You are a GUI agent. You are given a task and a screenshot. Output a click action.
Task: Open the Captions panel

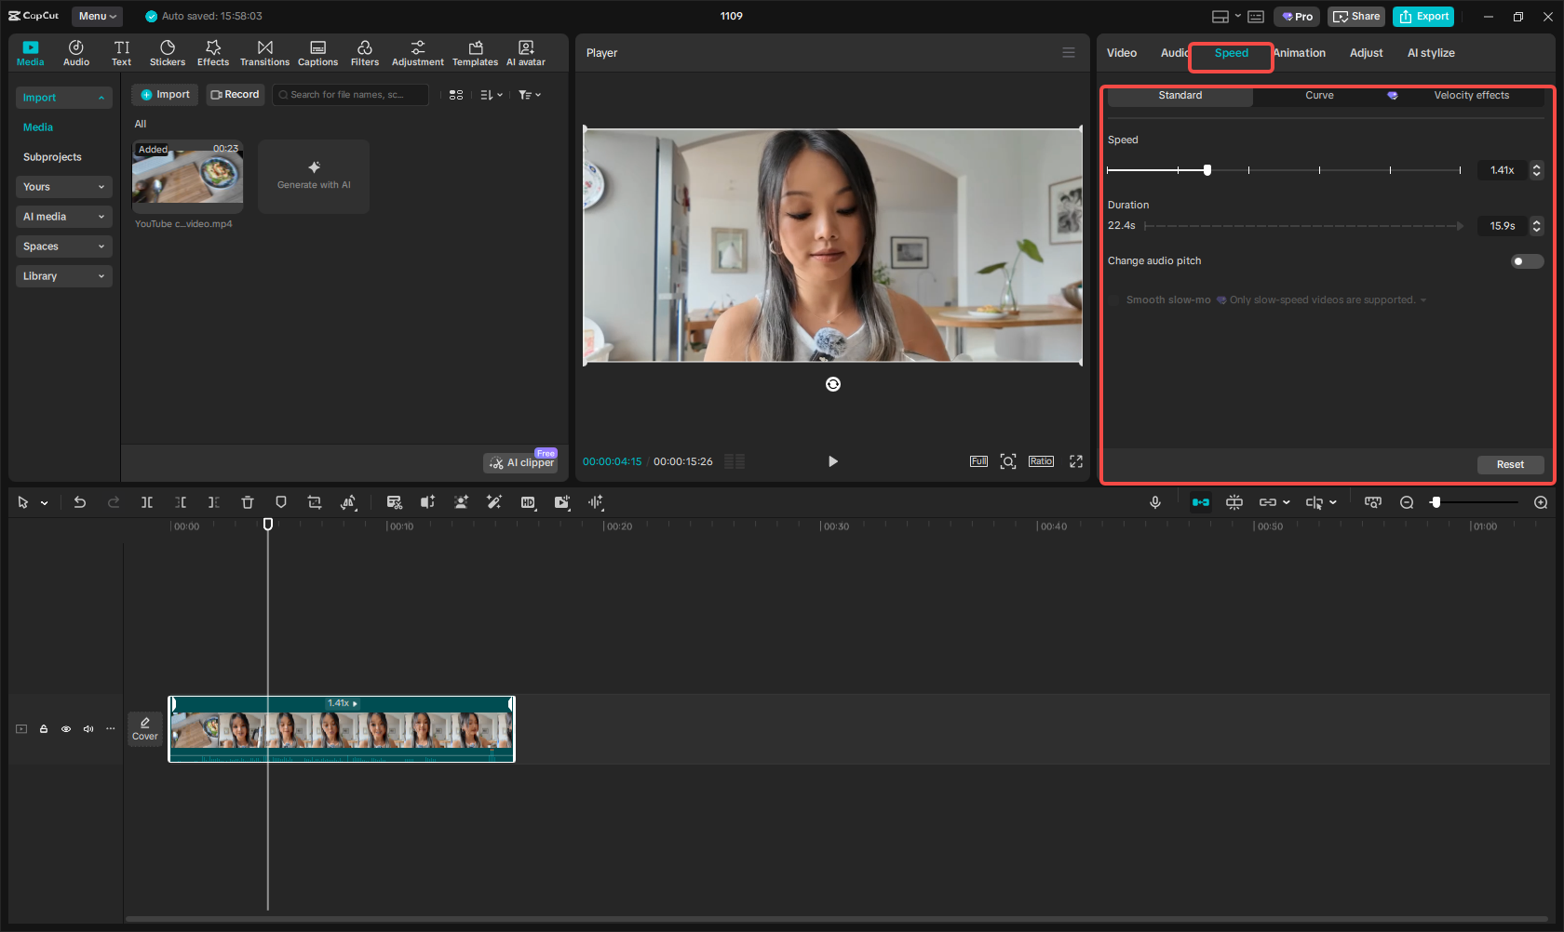click(x=317, y=52)
